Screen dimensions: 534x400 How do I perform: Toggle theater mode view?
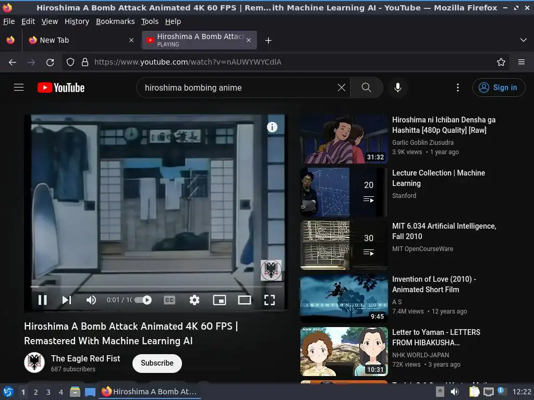[x=245, y=300]
